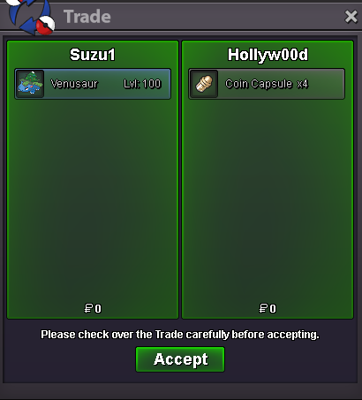Click the Hollyw00d player name
This screenshot has height=400, width=362.
click(268, 56)
